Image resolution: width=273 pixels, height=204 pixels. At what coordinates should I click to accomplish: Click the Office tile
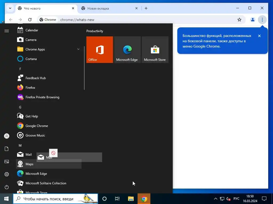pos(100,50)
